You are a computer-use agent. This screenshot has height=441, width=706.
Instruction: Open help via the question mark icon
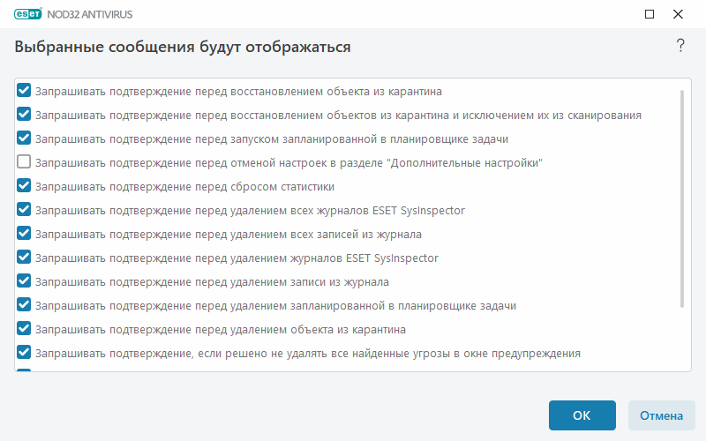[680, 46]
